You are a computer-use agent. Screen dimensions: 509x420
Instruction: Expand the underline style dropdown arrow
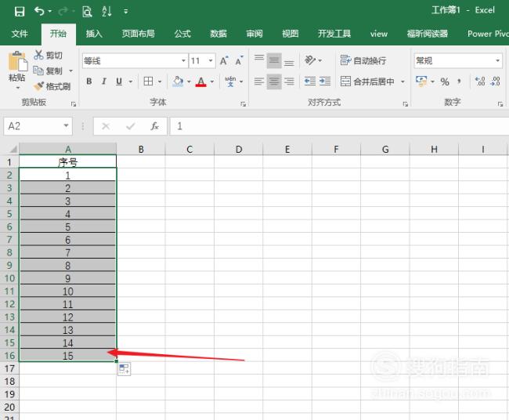[131, 81]
